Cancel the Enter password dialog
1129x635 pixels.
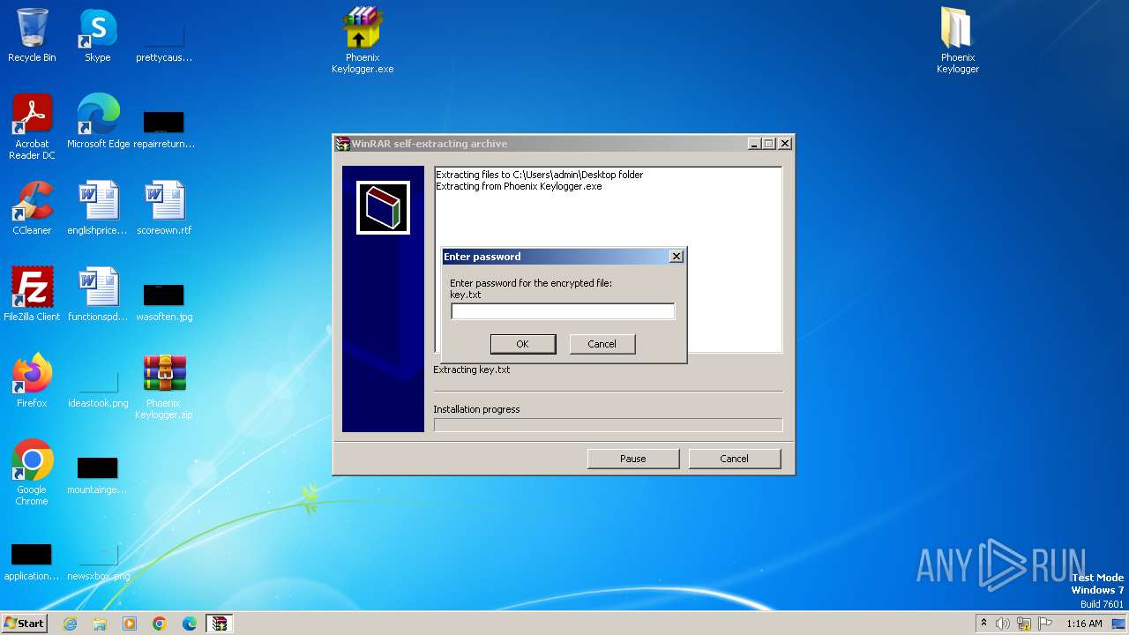coord(602,344)
